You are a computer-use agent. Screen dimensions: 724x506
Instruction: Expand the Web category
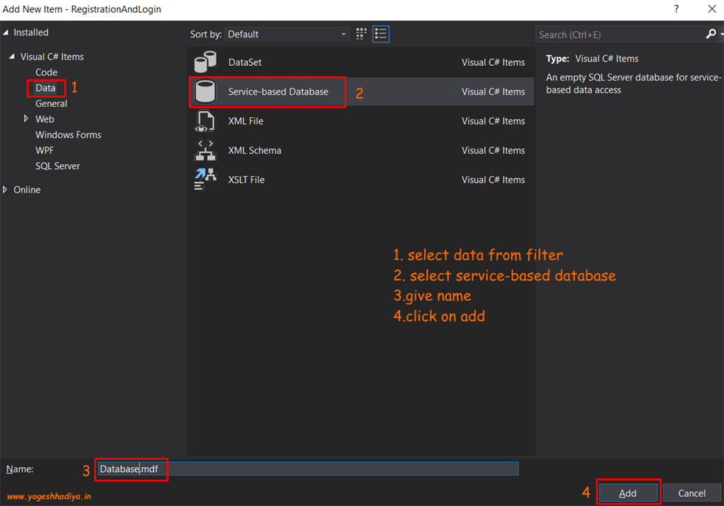click(x=25, y=119)
